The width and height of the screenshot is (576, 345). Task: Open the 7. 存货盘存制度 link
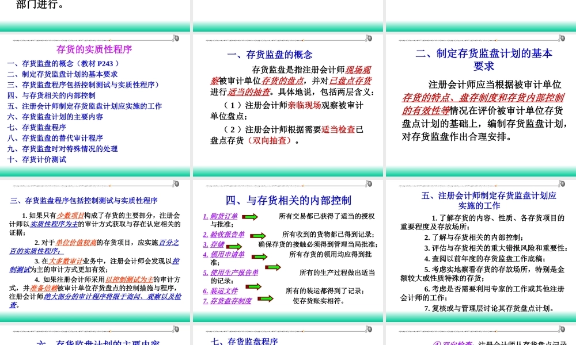tap(228, 301)
